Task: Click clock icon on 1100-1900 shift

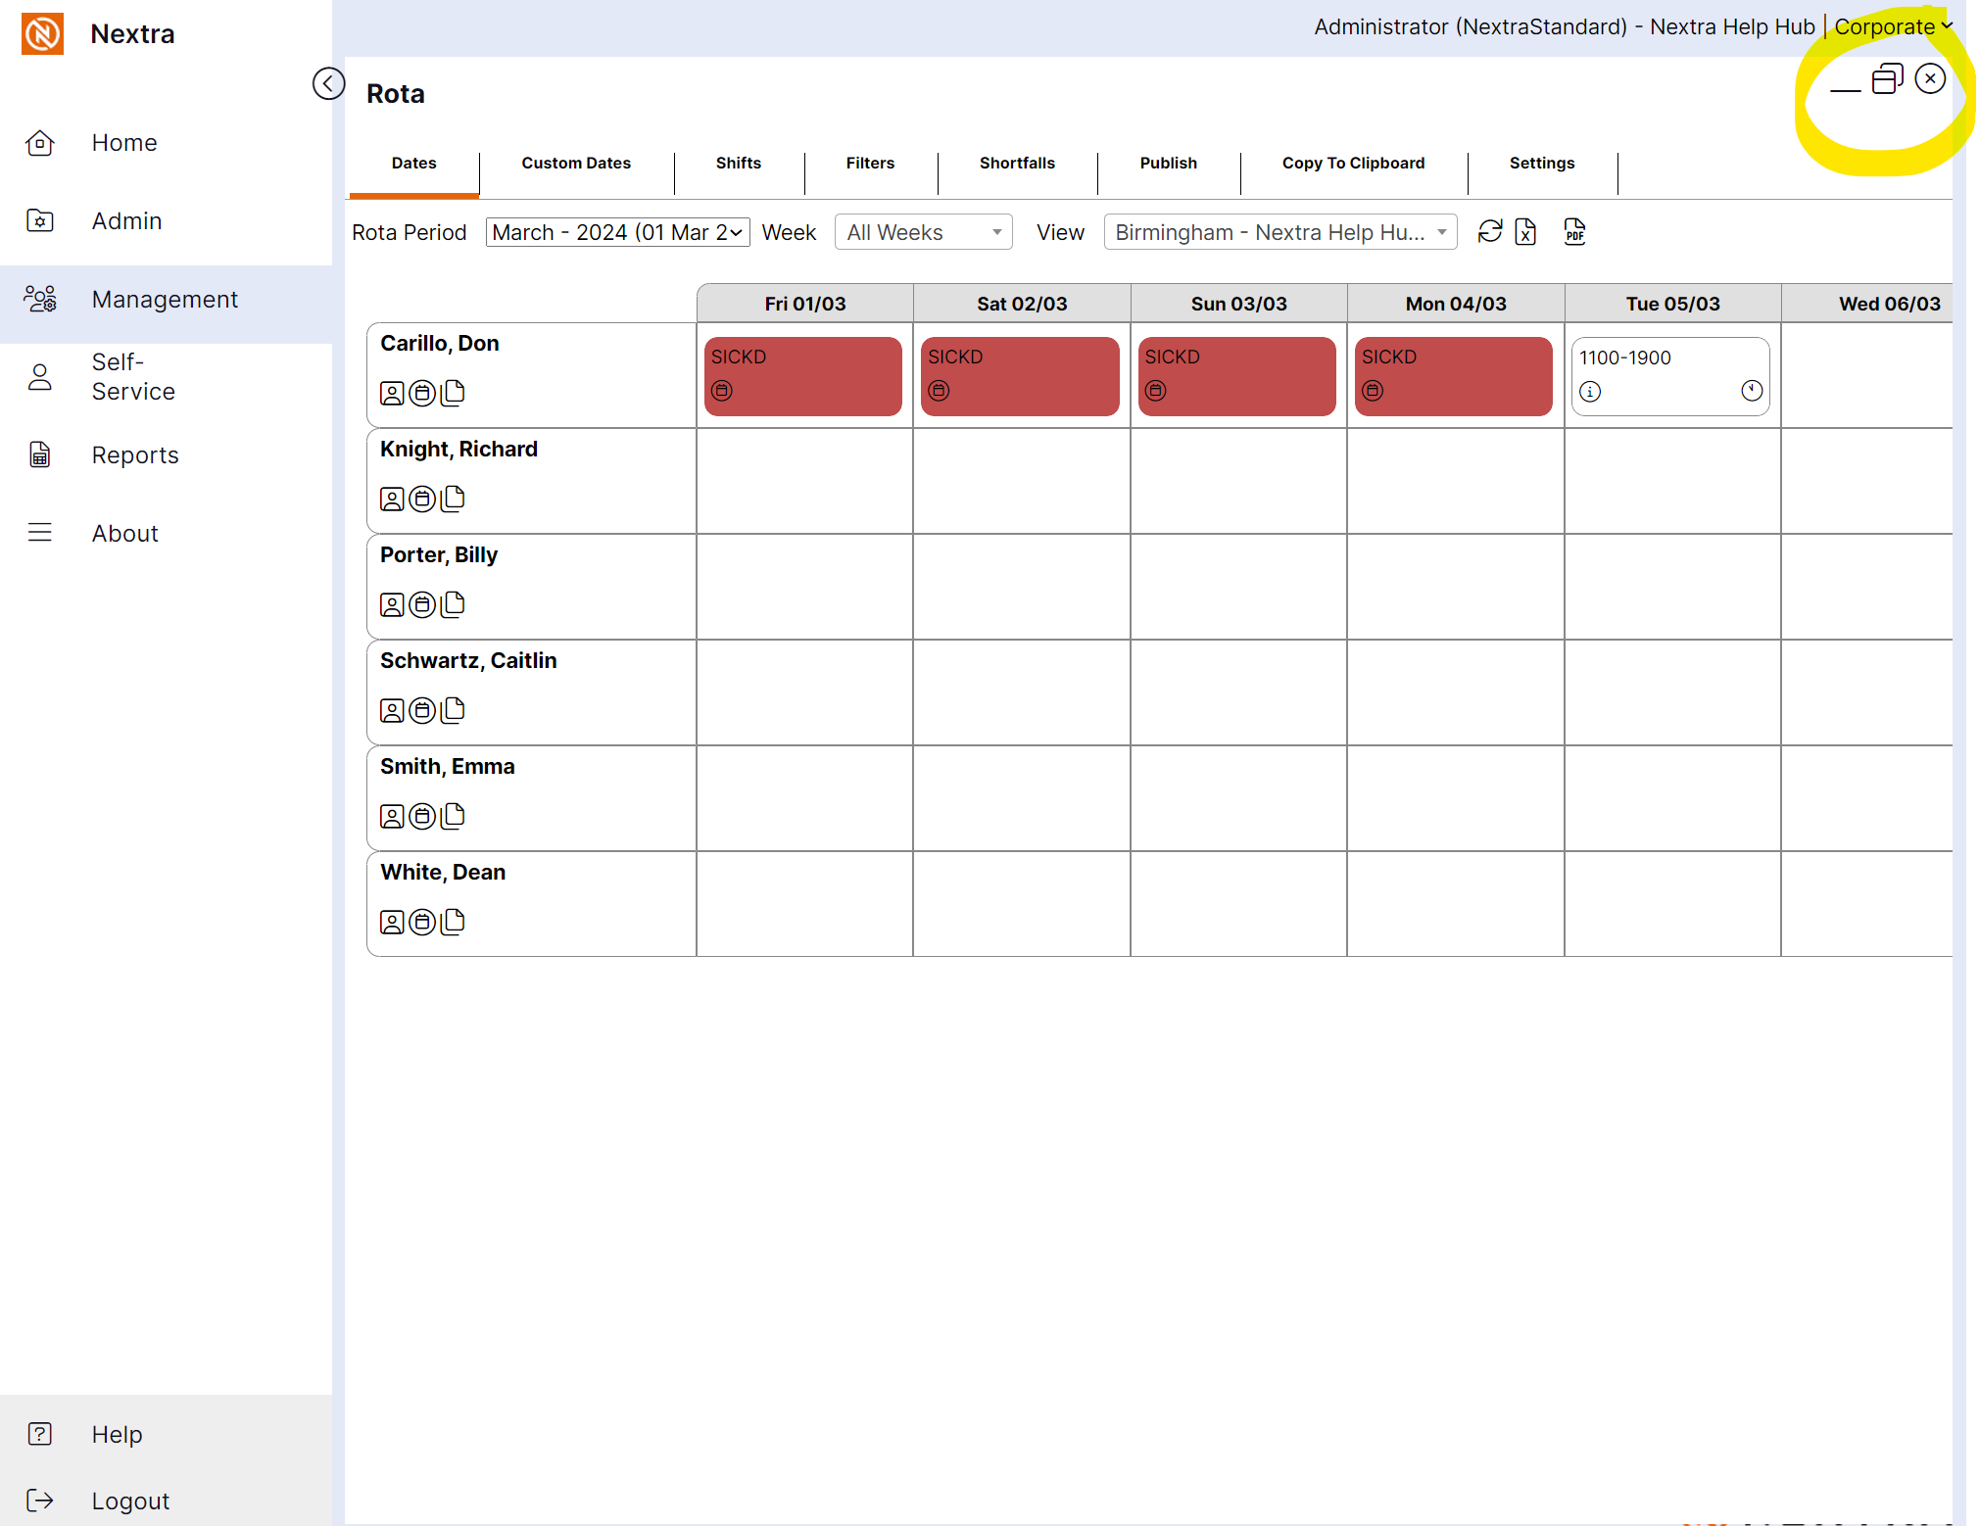Action: click(1752, 391)
